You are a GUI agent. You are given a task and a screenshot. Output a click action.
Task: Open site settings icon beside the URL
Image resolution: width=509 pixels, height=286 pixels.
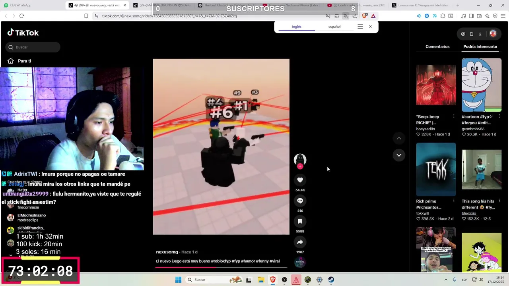(96, 16)
